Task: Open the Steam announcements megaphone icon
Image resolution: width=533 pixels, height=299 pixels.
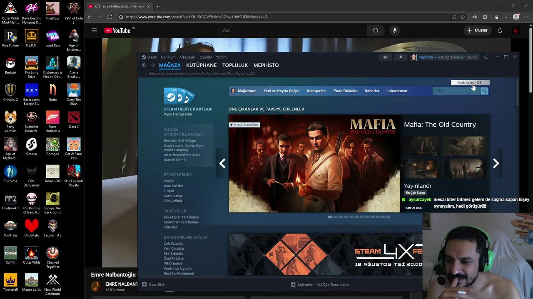Action: pyautogui.click(x=385, y=57)
